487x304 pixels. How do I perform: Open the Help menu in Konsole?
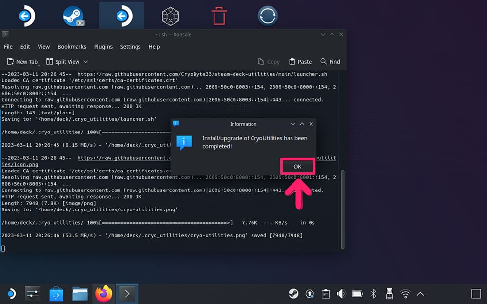tap(154, 47)
